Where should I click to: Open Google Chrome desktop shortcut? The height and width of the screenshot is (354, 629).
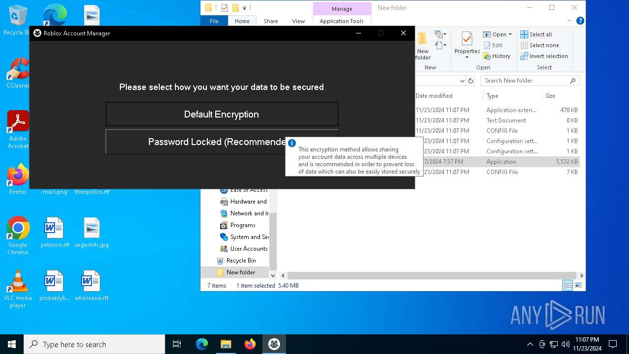click(x=18, y=236)
